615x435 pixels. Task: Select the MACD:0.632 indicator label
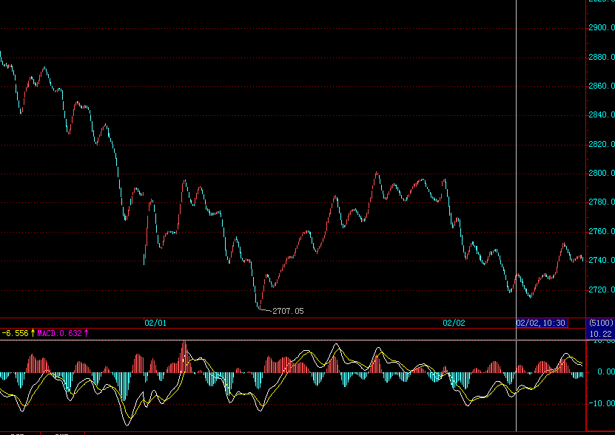(x=60, y=333)
